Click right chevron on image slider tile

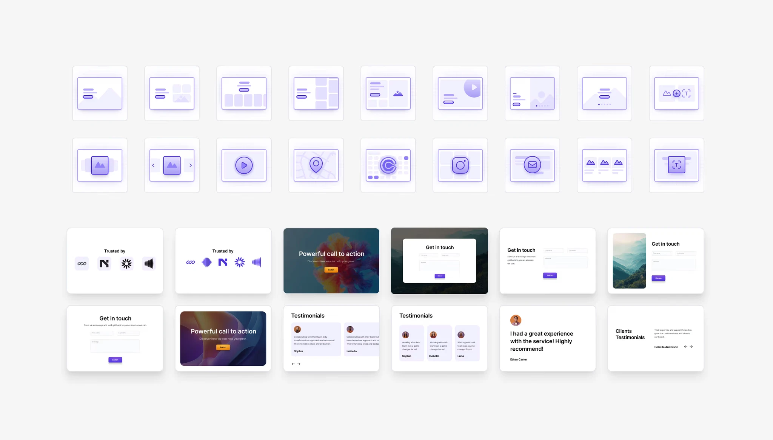pyautogui.click(x=190, y=165)
